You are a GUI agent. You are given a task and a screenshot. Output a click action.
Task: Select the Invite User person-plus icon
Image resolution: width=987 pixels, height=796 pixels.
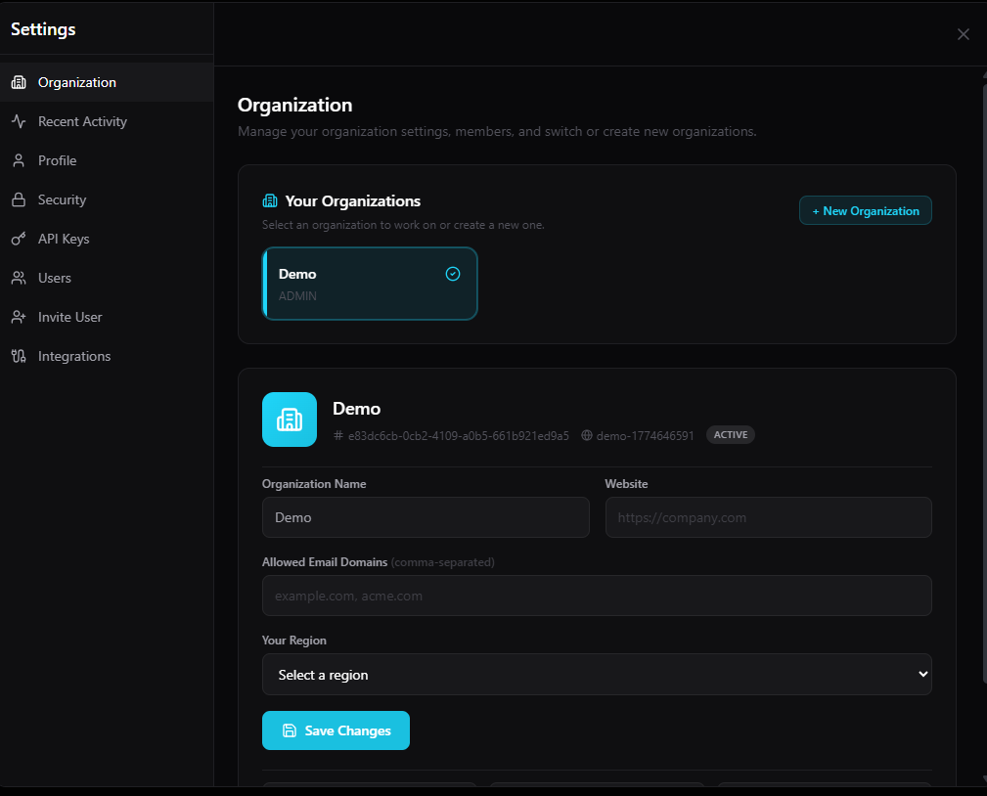(x=18, y=317)
